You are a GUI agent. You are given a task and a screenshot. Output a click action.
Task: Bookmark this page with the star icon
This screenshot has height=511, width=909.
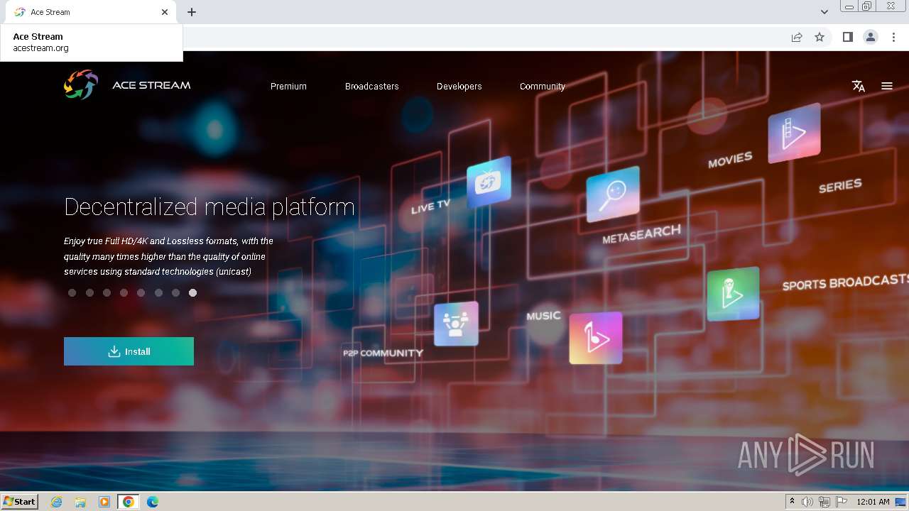point(820,37)
